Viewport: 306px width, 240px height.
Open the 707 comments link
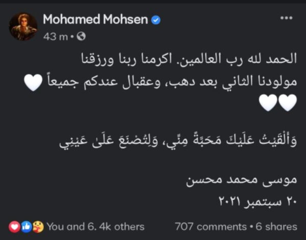click(210, 226)
